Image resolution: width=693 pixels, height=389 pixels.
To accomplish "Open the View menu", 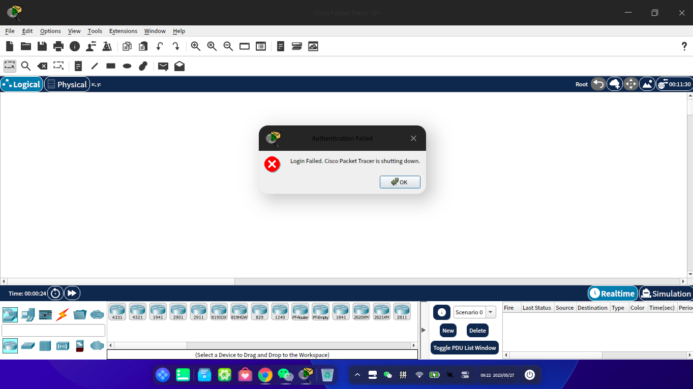I will (74, 31).
